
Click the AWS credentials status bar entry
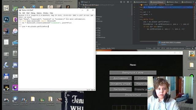point(175,48)
